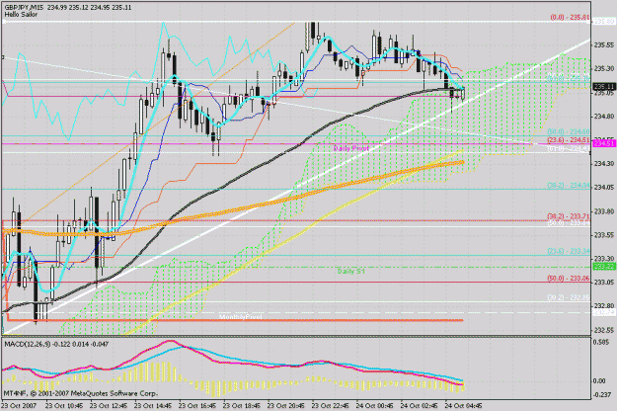Click the 'Hello Sailor' label
The height and width of the screenshot is (411, 617).
pyautogui.click(x=21, y=15)
